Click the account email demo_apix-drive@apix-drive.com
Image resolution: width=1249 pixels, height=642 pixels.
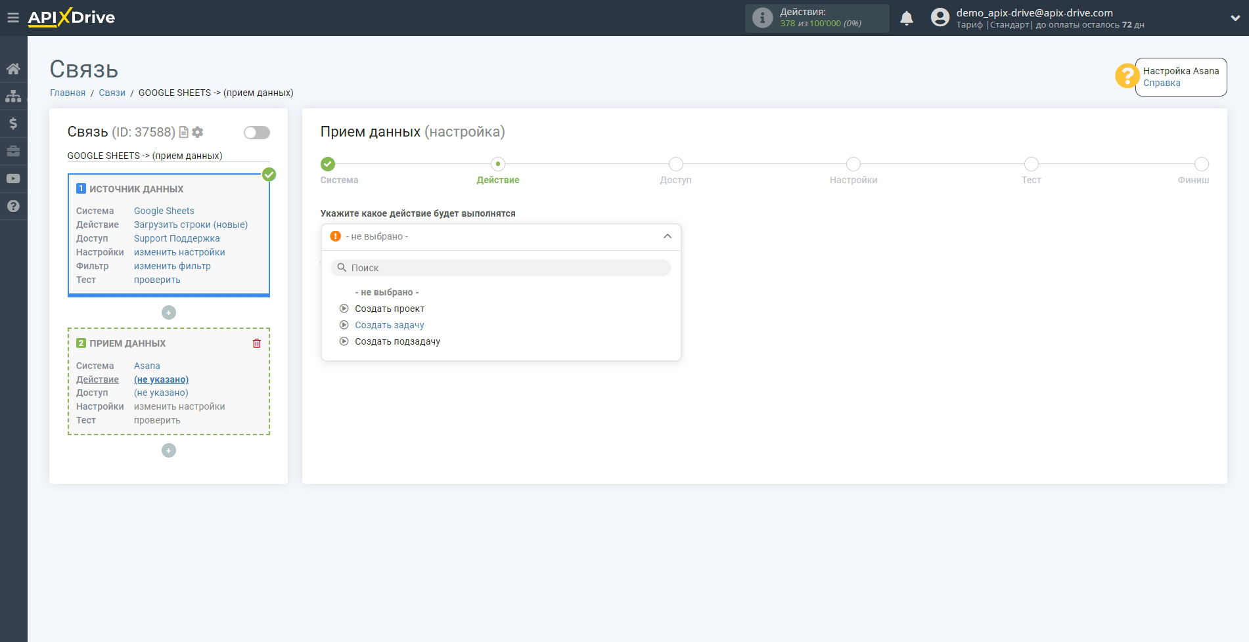click(x=1034, y=12)
